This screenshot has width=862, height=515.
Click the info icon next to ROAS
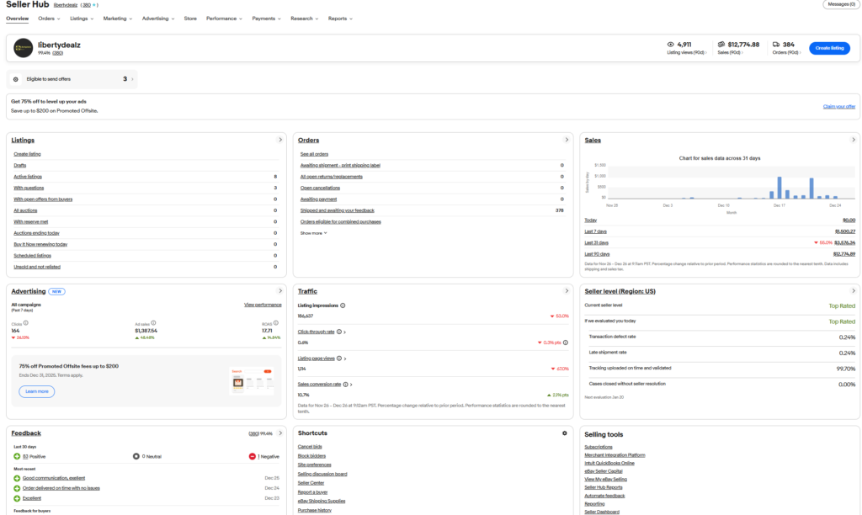tap(274, 322)
